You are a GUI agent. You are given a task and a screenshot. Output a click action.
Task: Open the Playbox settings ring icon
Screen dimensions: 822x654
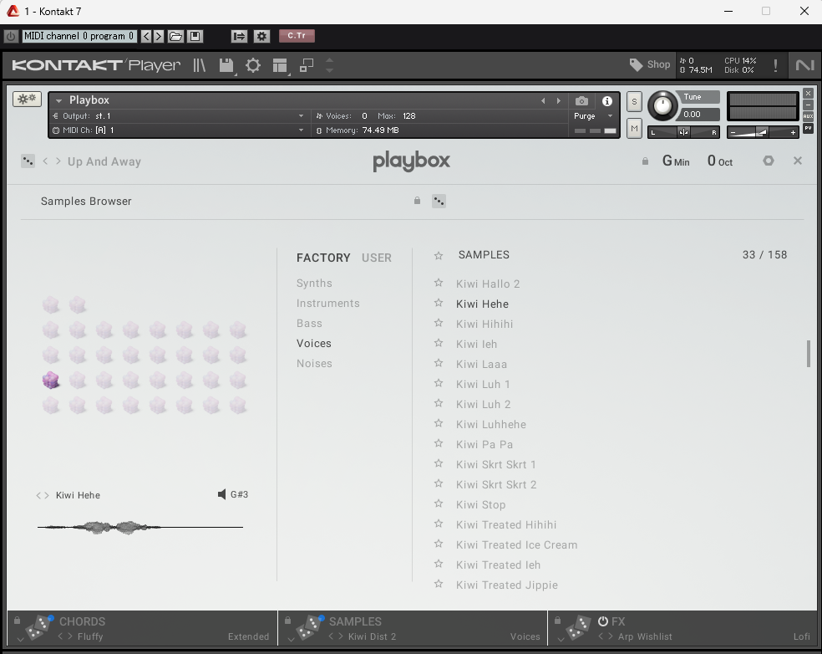(x=769, y=161)
